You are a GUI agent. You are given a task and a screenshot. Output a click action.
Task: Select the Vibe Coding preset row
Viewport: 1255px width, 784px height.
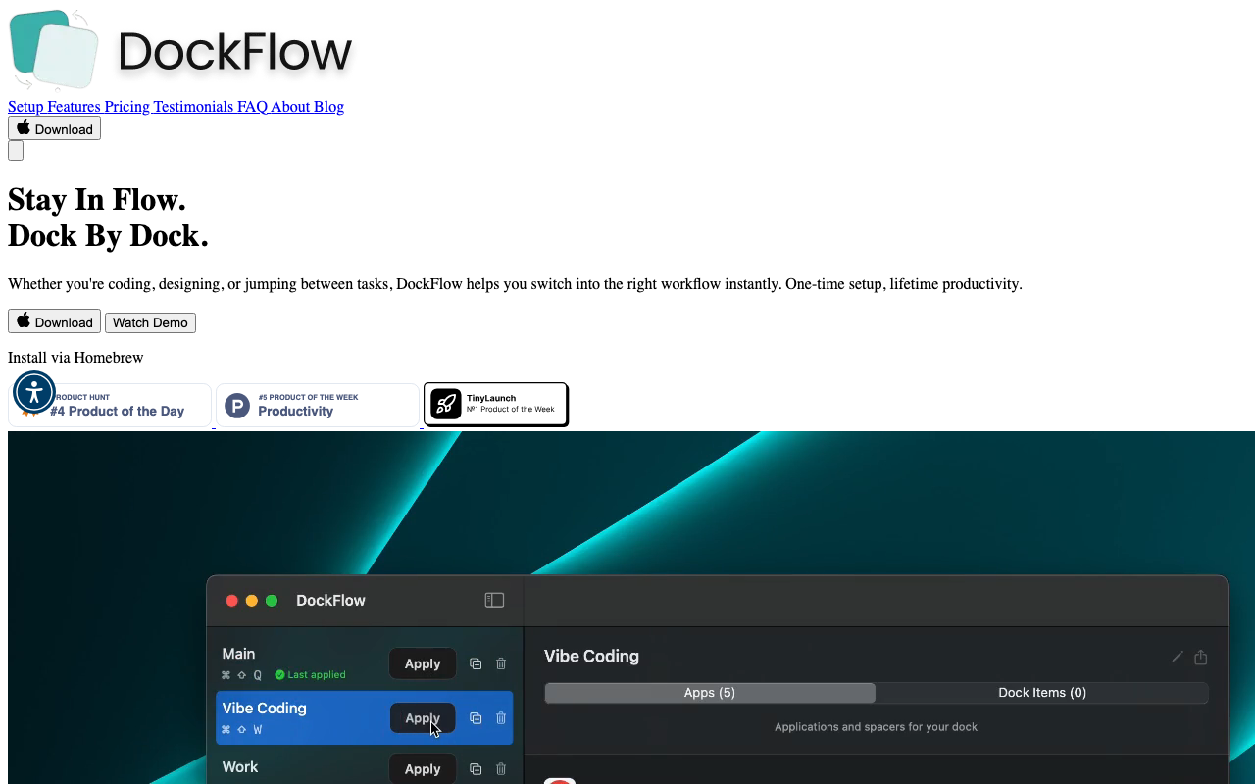pos(364,718)
